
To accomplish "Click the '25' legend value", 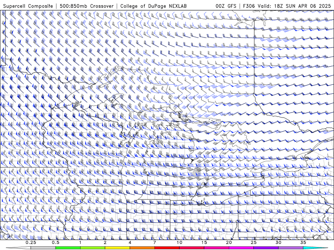I will point(253,242).
